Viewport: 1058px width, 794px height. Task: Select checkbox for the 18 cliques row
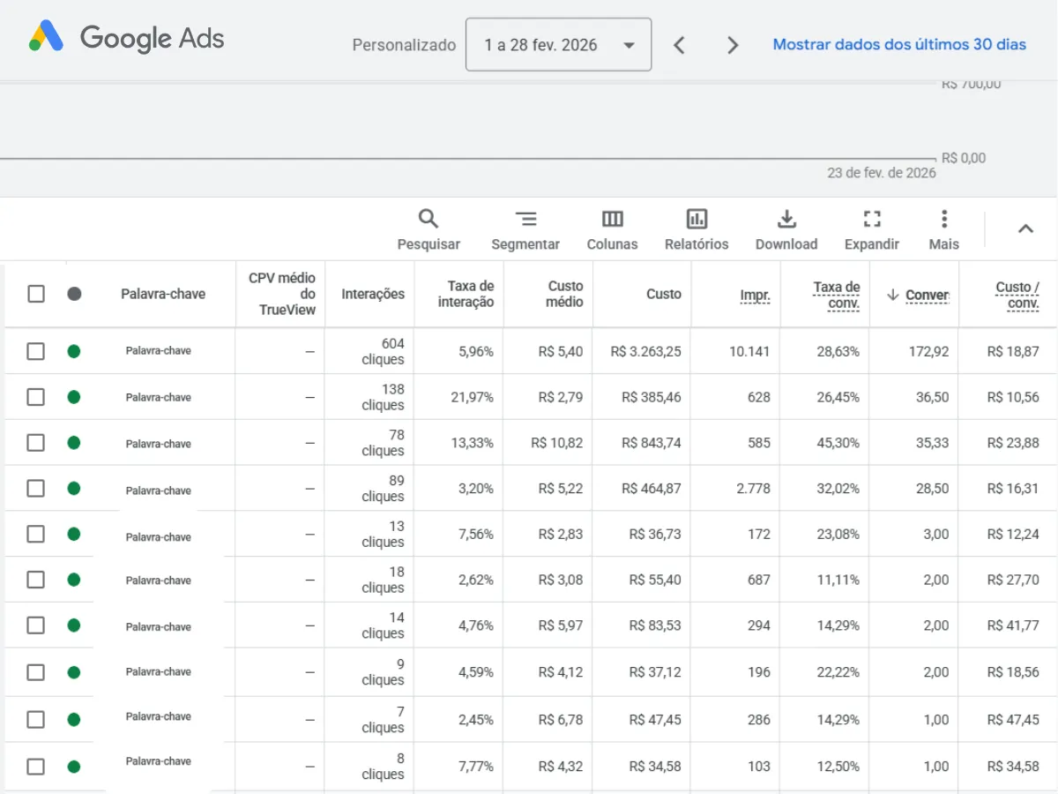point(35,580)
